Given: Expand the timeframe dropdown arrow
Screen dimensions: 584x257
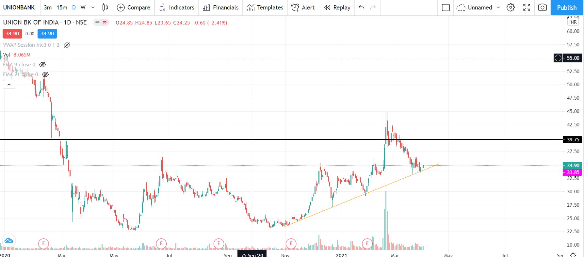Looking at the screenshot, I should (93, 8).
